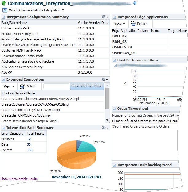Detach the Extended Composites table
The height and width of the screenshot is (192, 188).
[28, 86]
